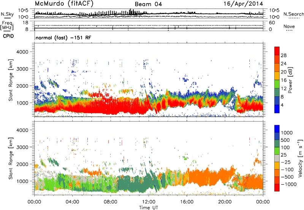Pick the gray -25 to 25 velocity segment
This screenshot has width=304, height=210.
coord(277,158)
